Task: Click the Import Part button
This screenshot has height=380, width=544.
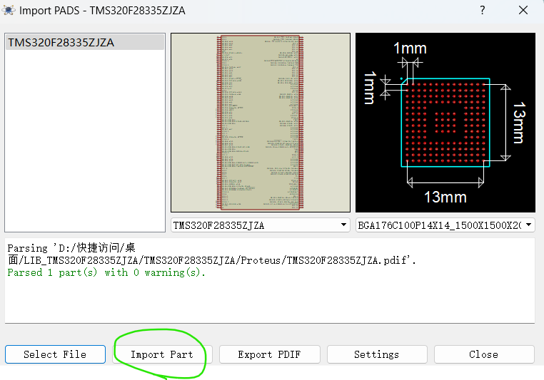Action: (x=162, y=354)
